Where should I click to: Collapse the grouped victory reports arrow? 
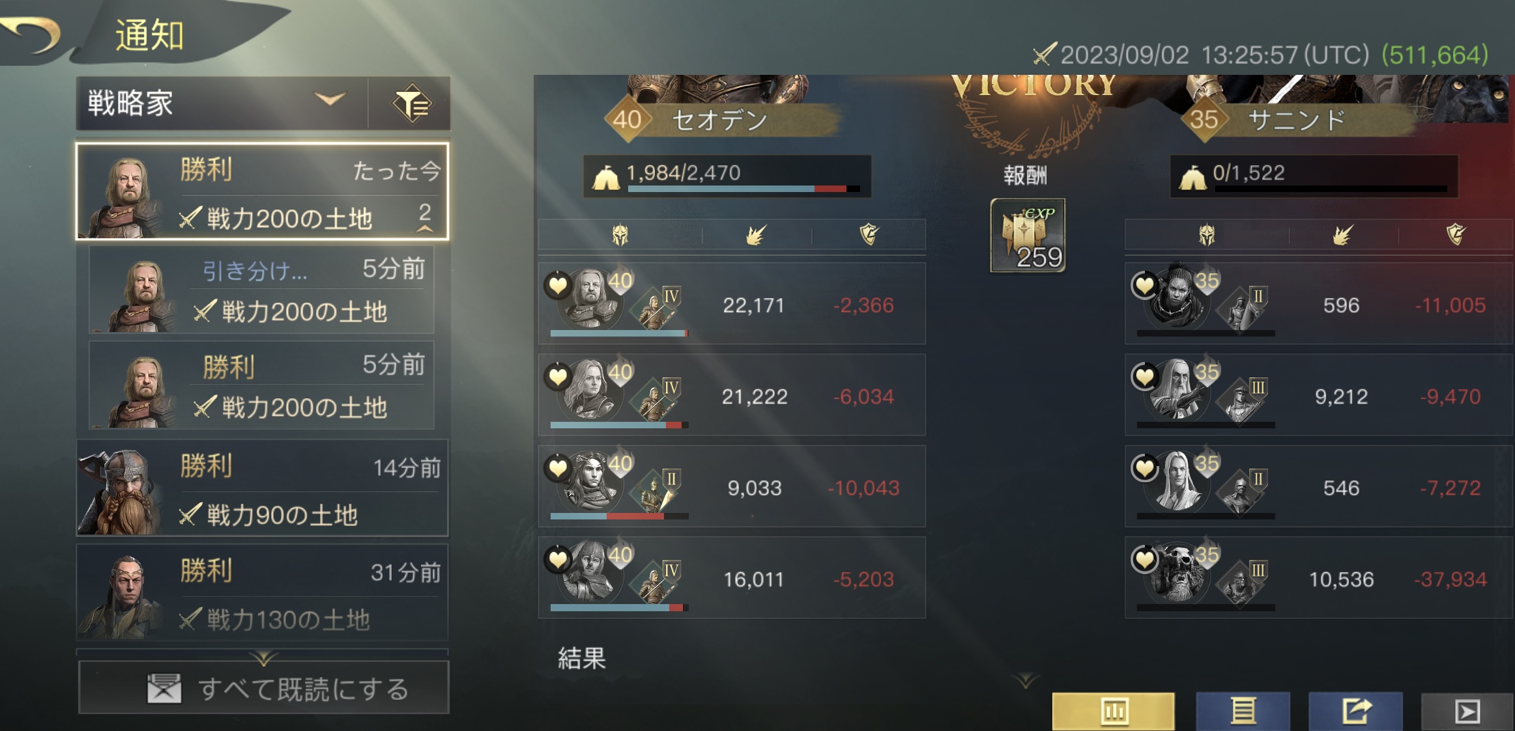425,219
